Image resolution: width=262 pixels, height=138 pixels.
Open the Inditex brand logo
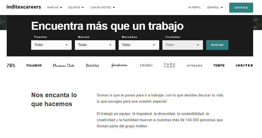244,66
